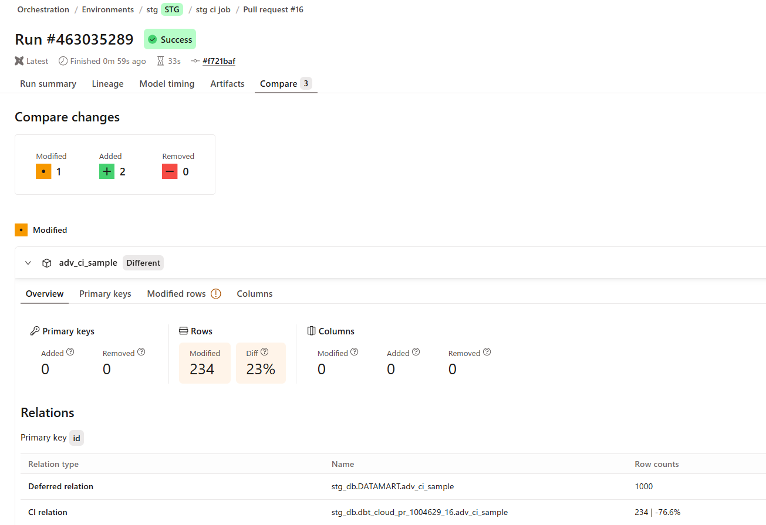Navigate to Orchestration breadcrumb
The width and height of the screenshot is (766, 525).
pyautogui.click(x=43, y=9)
